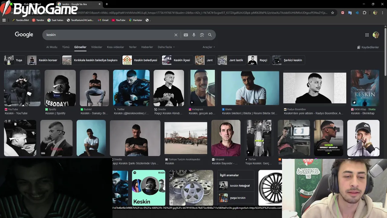Open the 'Keskin | Spotify' result link

click(x=55, y=113)
